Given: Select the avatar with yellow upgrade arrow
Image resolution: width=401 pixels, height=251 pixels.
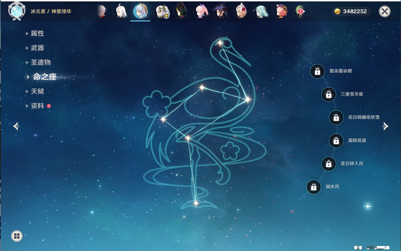Looking at the screenshot, I should coord(162,11).
